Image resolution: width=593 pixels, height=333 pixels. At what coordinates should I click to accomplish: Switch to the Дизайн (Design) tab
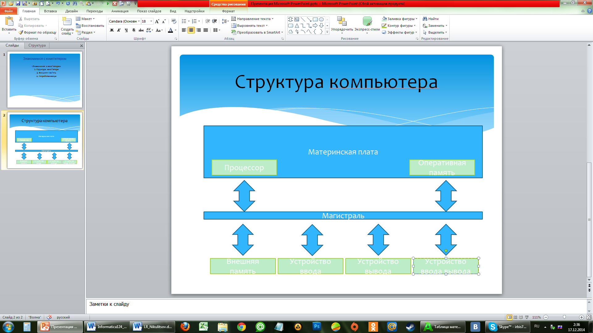click(x=72, y=11)
